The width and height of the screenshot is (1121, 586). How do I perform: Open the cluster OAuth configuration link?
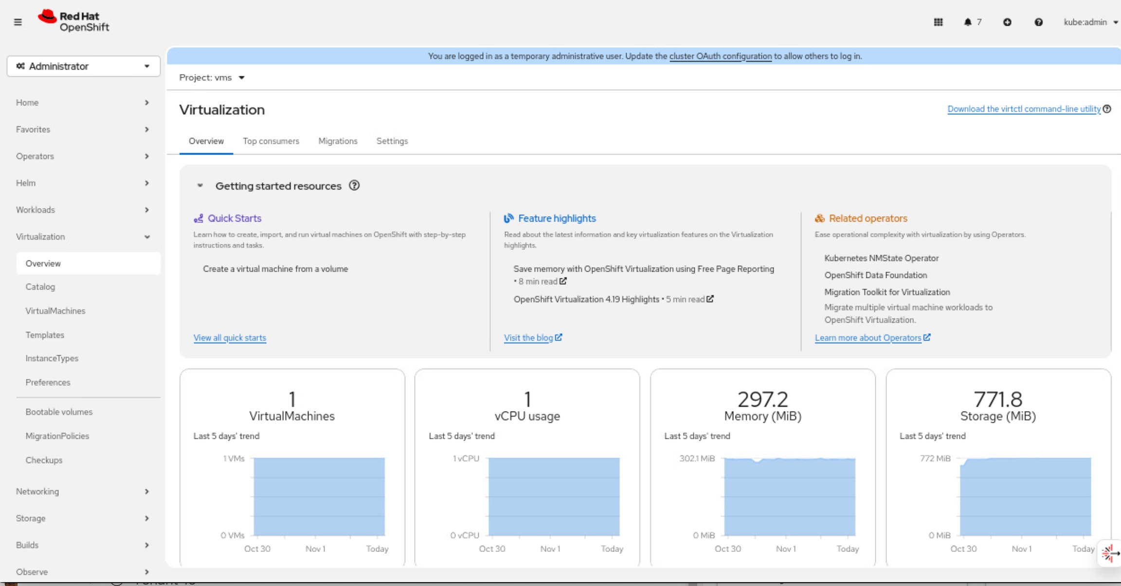click(720, 56)
